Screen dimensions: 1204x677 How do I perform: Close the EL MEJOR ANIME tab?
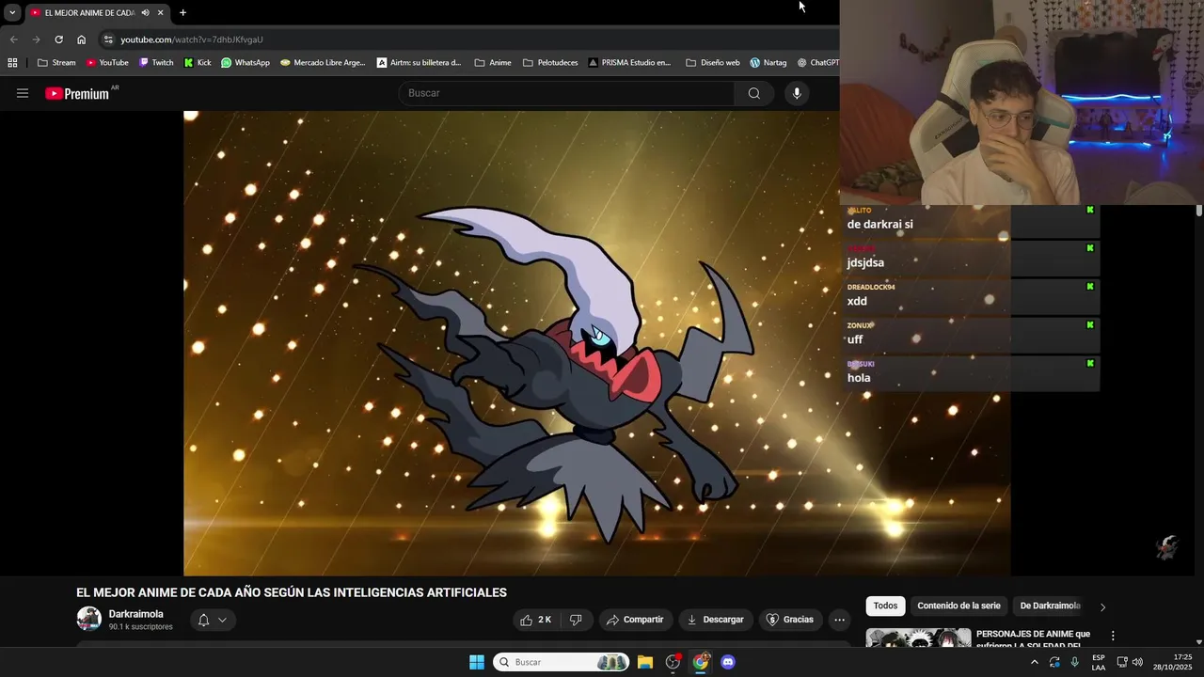pos(160,12)
